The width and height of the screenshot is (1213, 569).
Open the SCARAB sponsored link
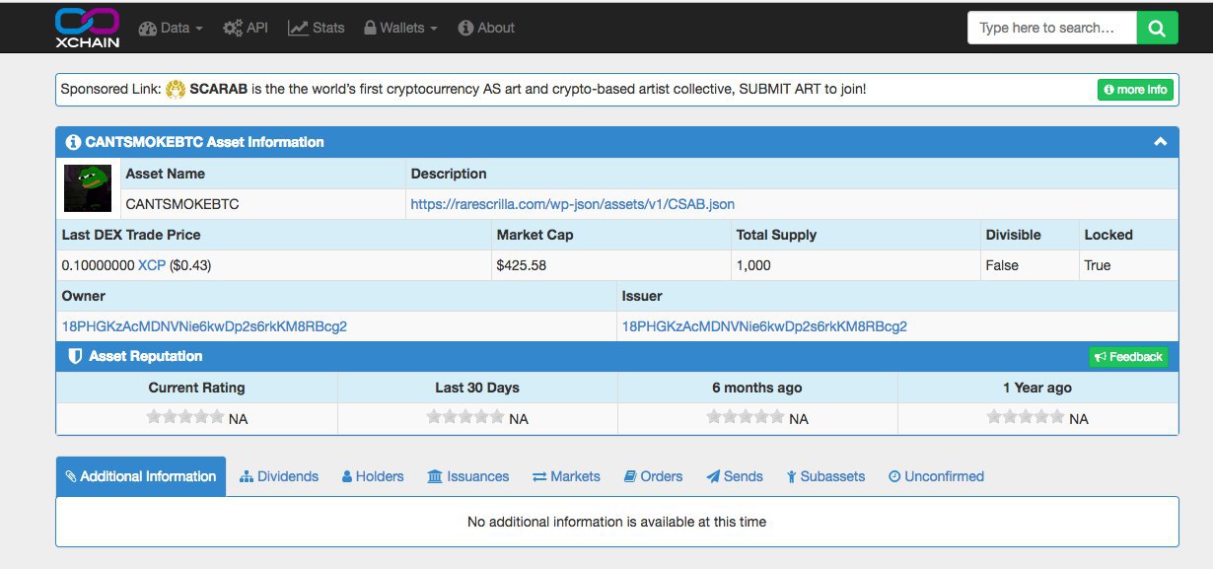coord(218,89)
